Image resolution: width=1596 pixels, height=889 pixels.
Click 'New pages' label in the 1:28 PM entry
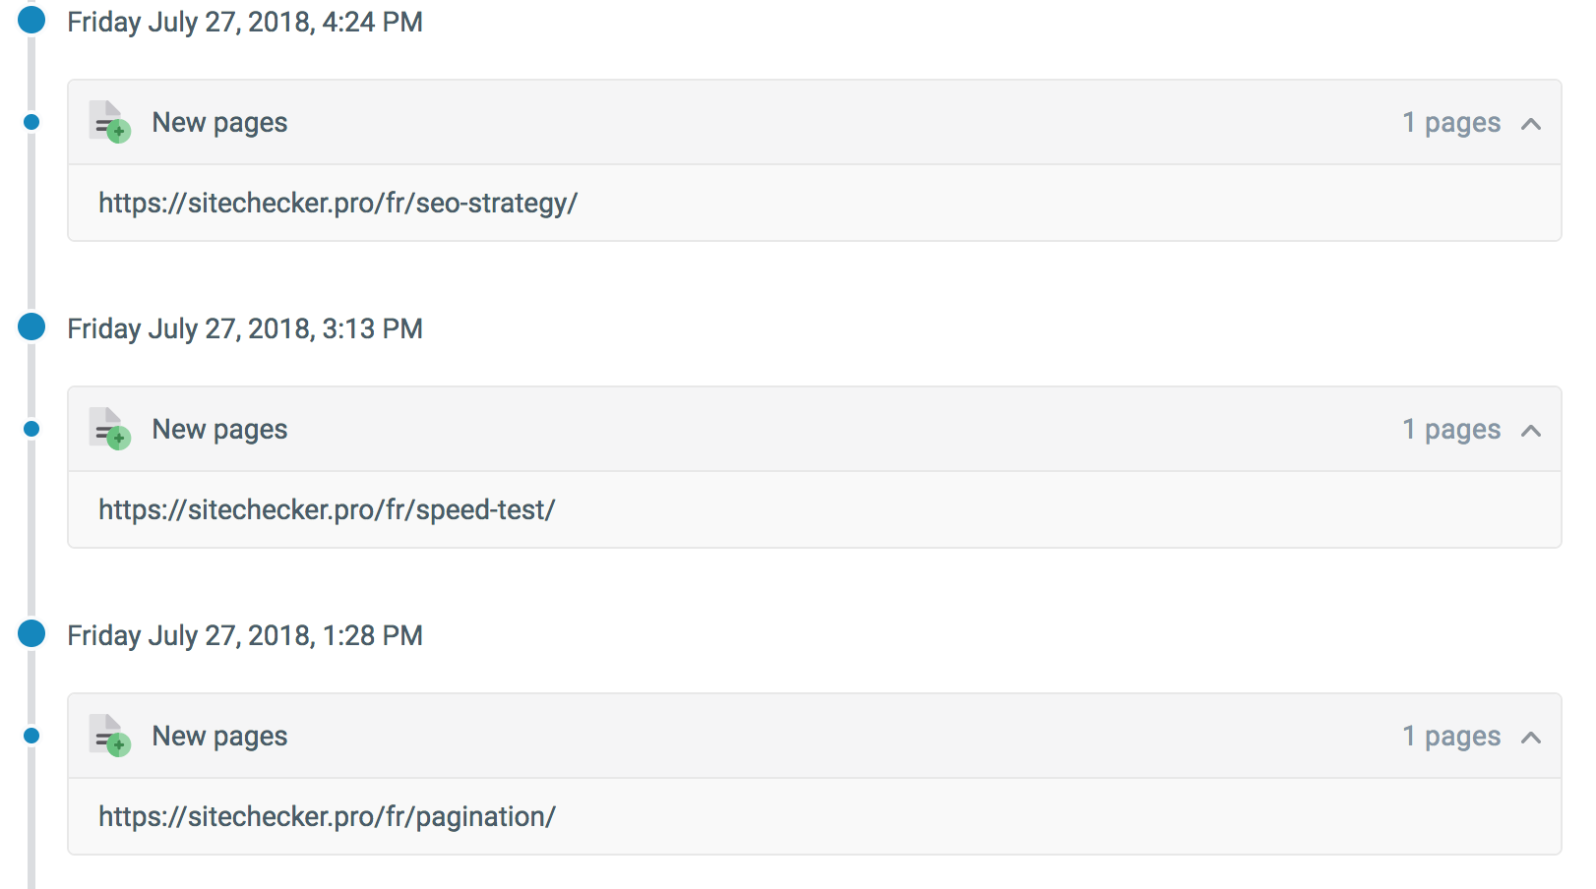click(x=219, y=737)
